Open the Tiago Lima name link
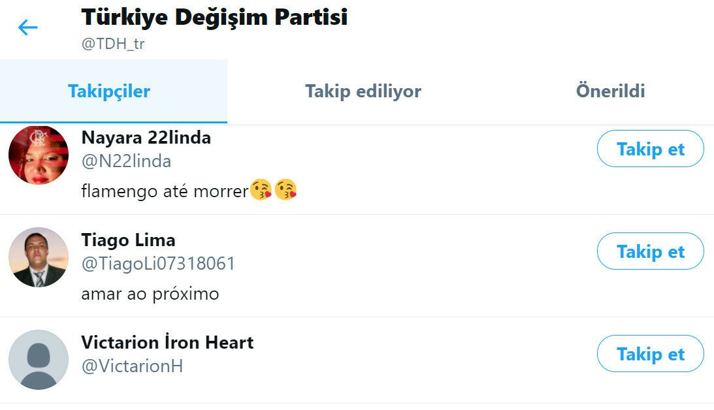Viewport: 714px width, 410px height. [128, 240]
